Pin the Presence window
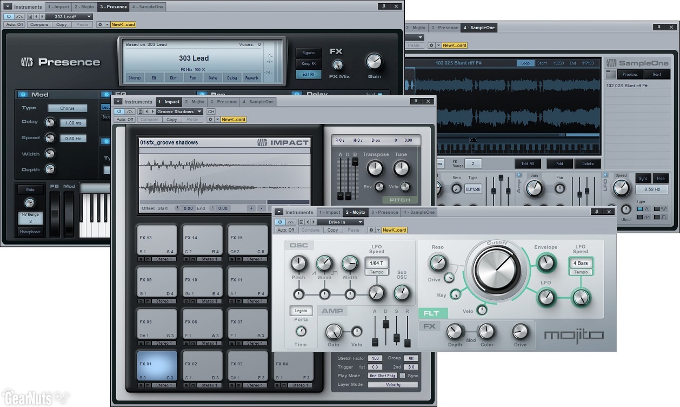680x407 pixels. point(384,6)
